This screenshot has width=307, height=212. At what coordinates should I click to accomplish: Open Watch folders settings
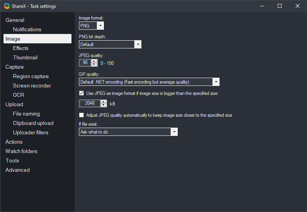click(21, 151)
